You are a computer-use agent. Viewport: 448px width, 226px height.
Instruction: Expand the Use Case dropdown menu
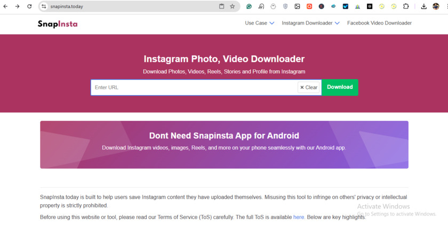pos(259,23)
